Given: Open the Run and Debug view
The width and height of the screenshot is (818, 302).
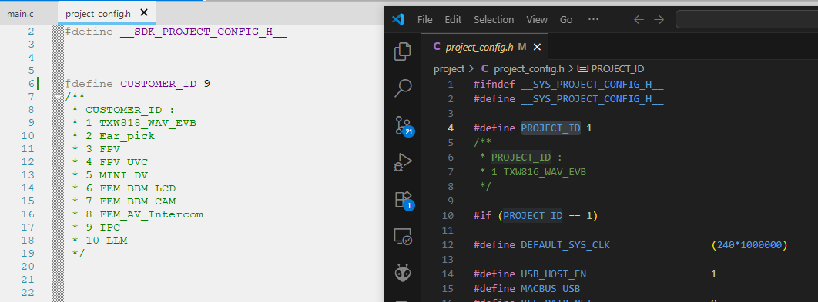Looking at the screenshot, I should point(402,162).
